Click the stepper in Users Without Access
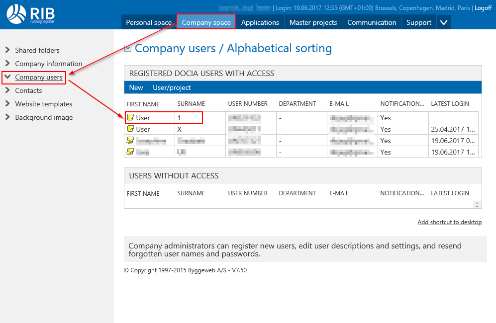The width and height of the screenshot is (496, 323). [477, 204]
